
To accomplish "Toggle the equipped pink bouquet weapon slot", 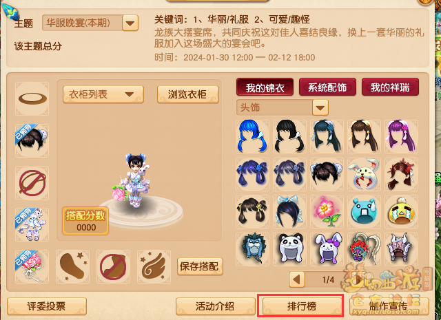I will 32,266.
